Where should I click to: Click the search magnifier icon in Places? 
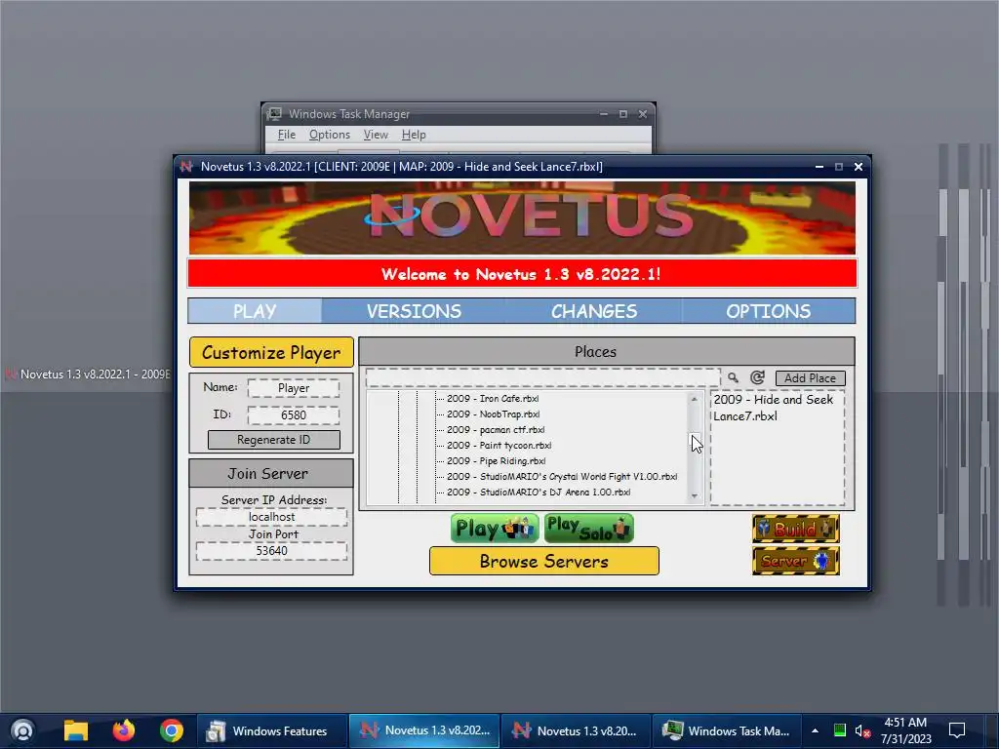point(734,377)
